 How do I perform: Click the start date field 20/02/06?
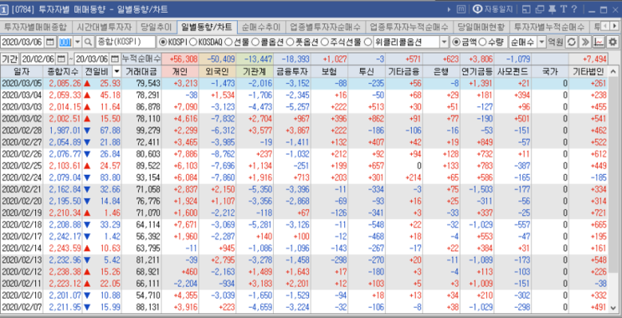click(39, 59)
